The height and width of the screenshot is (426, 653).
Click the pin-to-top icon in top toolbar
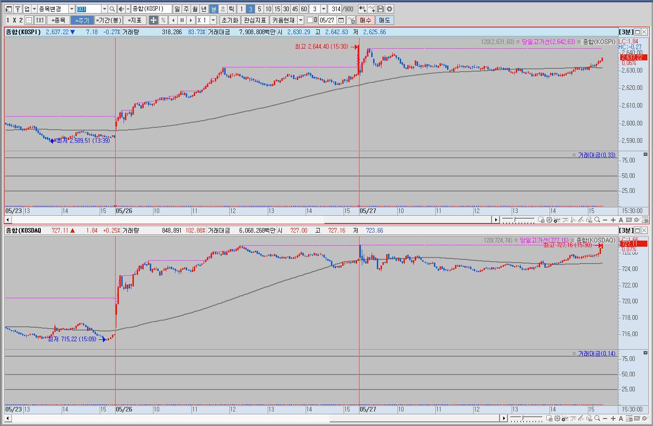click(18, 9)
